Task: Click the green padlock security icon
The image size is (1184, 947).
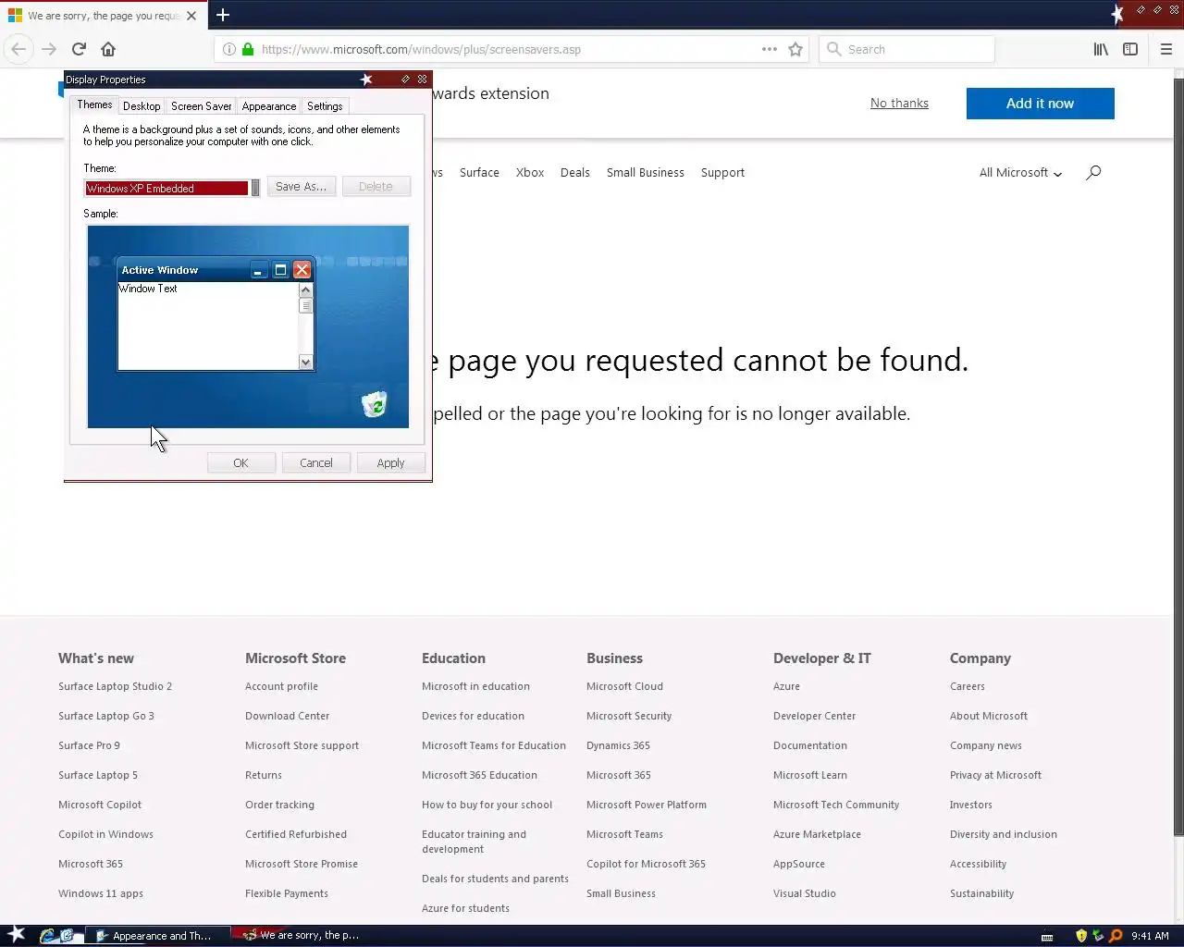Action: coord(248,49)
